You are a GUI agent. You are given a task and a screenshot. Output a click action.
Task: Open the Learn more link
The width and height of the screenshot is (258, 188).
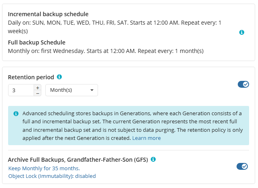point(146,138)
